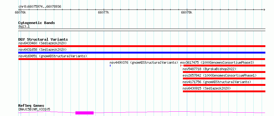
Task: Click the red bar under nsv4169851
Action: point(142,59)
